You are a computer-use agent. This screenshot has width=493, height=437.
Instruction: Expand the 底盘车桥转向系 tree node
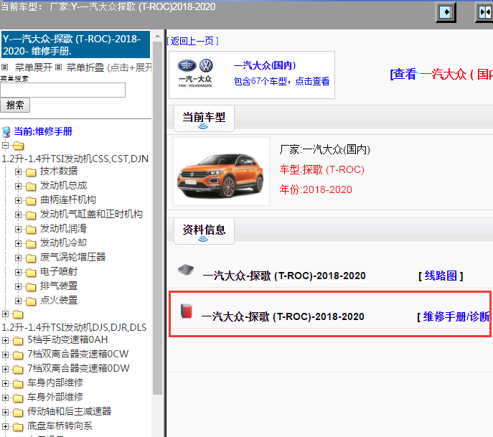5,426
